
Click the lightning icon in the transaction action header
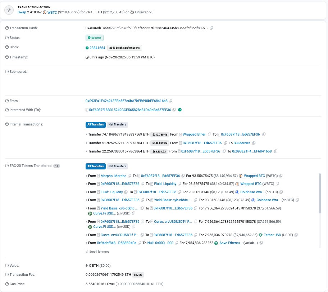pyautogui.click(x=9, y=10)
